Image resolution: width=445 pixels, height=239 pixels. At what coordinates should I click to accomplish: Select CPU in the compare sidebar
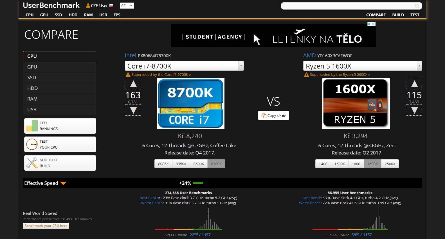click(x=59, y=56)
